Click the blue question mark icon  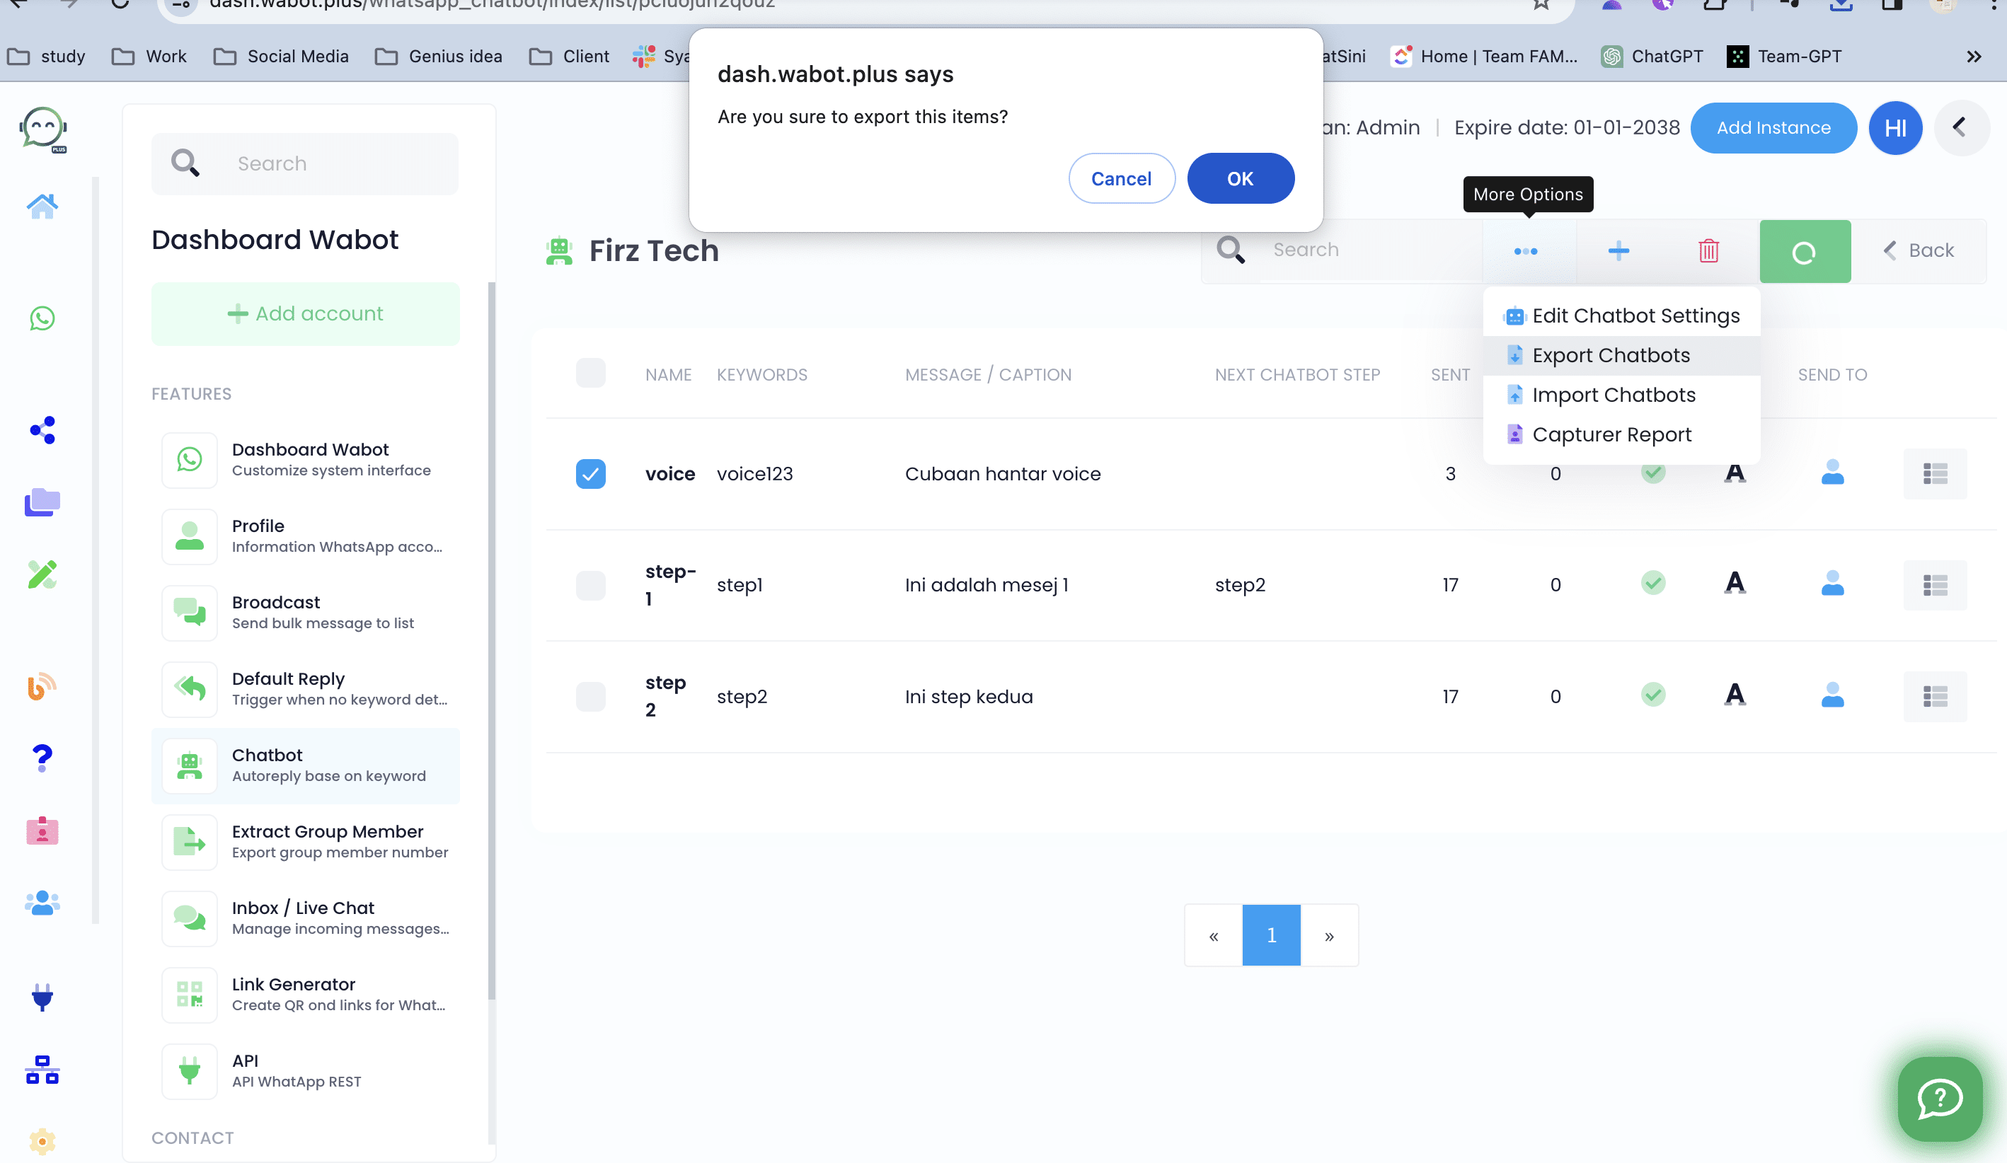(42, 758)
